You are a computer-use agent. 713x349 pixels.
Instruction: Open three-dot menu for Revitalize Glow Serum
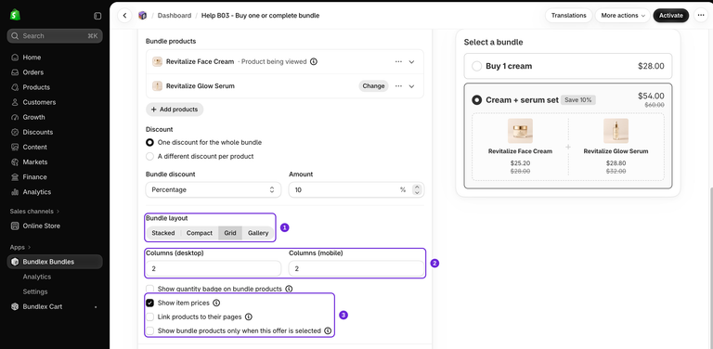398,86
